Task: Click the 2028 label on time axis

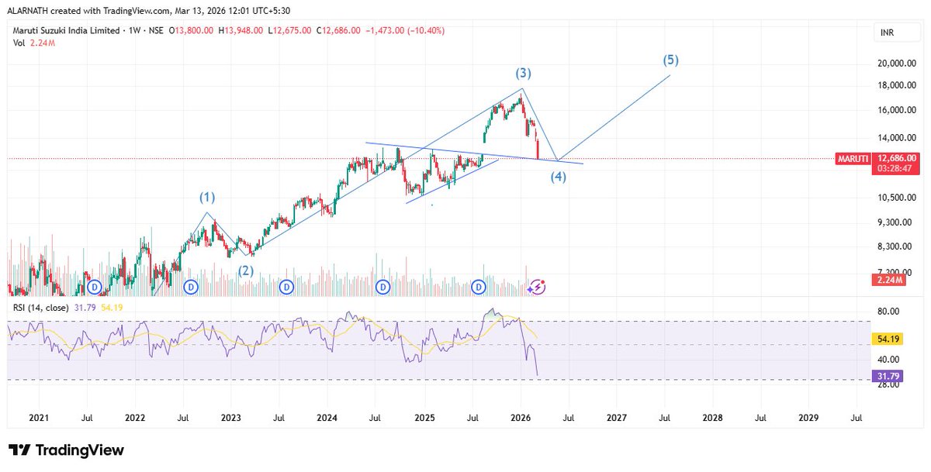Action: tap(712, 418)
